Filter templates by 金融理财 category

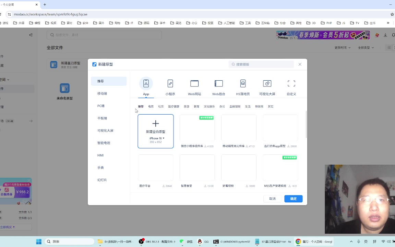[235, 107]
